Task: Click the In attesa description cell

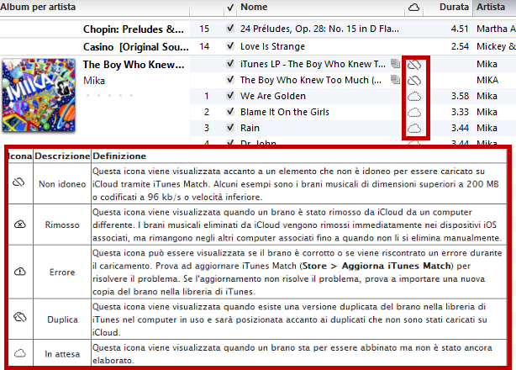Action: coord(62,354)
